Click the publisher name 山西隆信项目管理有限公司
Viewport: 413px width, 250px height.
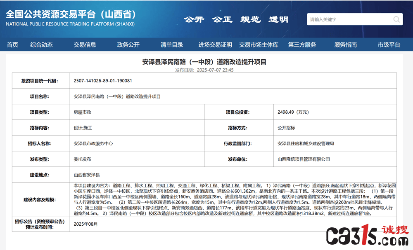304,159
